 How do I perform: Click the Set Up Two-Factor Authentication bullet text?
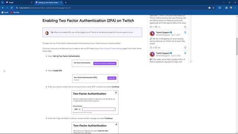tap(67, 56)
